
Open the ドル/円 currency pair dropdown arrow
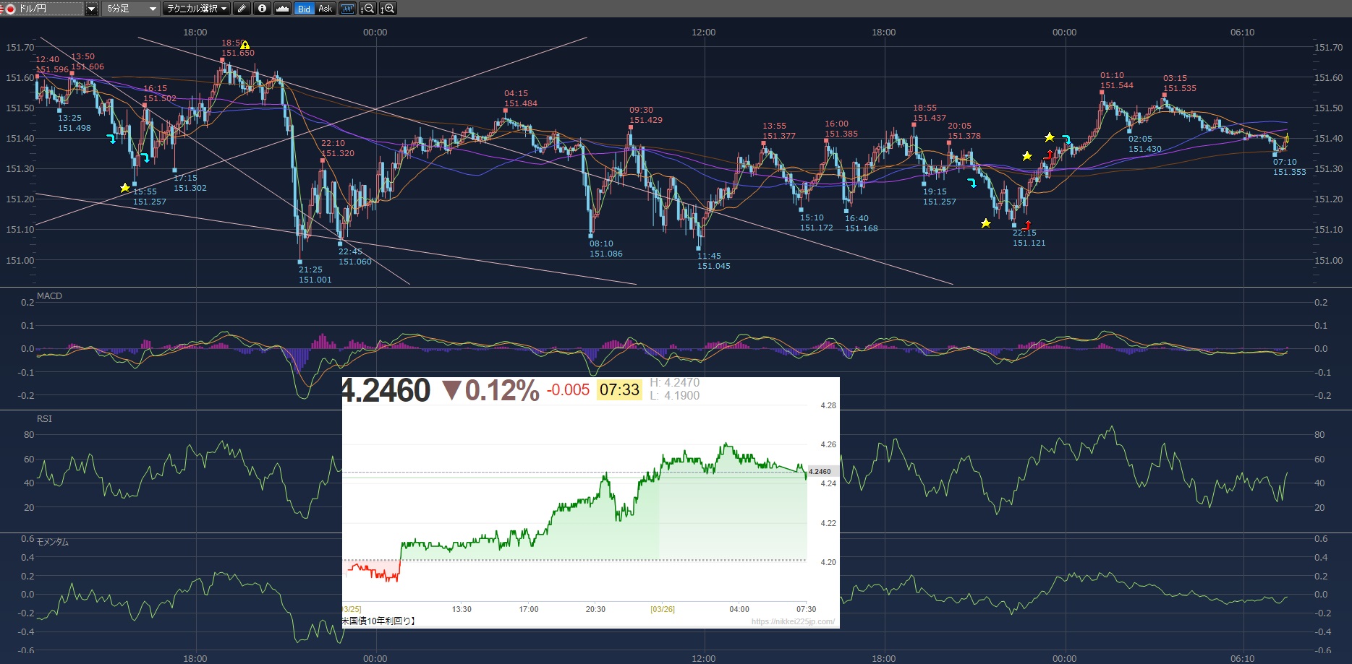click(x=92, y=9)
